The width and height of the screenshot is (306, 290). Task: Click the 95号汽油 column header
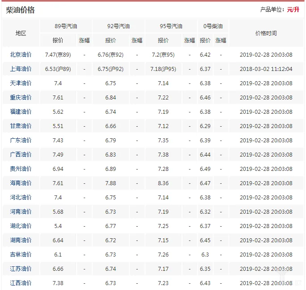pos(171,26)
